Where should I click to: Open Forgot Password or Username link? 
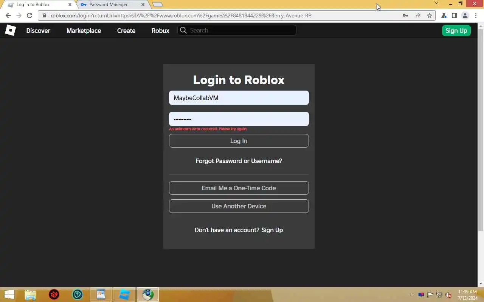[x=239, y=161]
